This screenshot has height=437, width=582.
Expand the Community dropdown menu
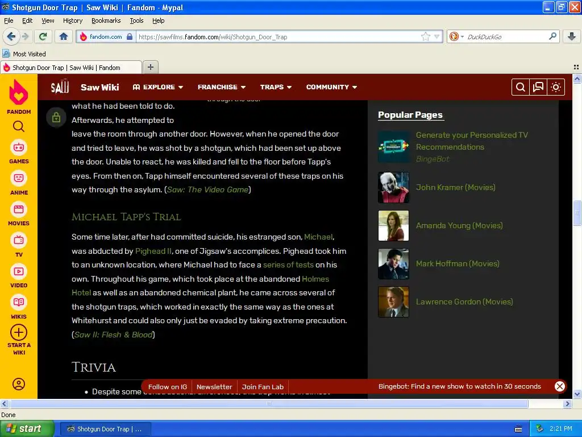331,87
